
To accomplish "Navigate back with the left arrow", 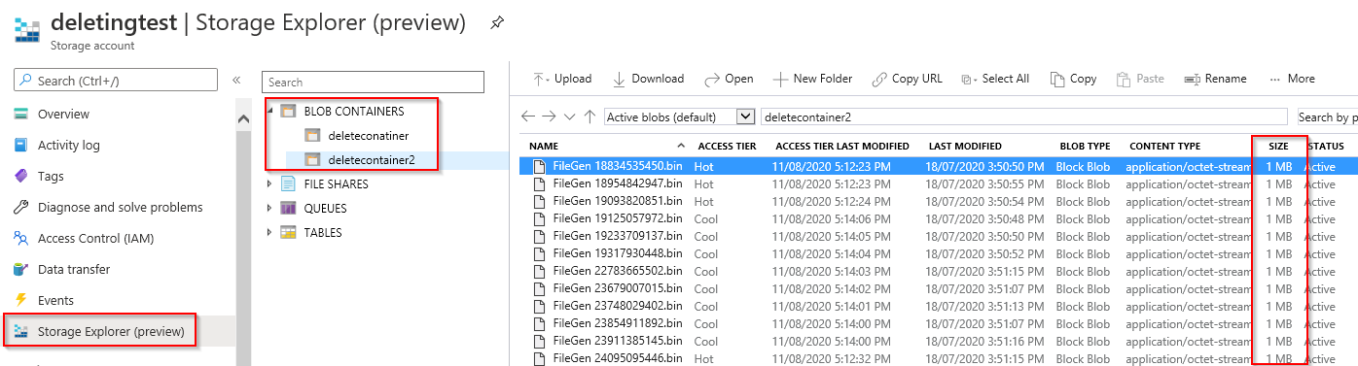I will coord(528,116).
